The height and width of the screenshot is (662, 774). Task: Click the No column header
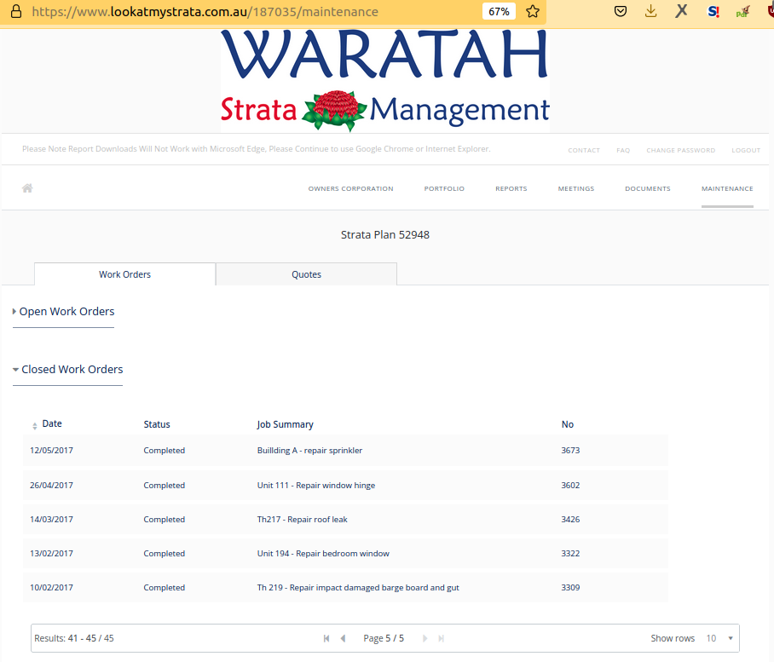567,424
